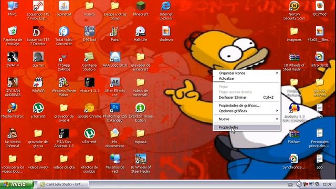
Task: Choose Actualizar in context menu
Action: click(247, 78)
